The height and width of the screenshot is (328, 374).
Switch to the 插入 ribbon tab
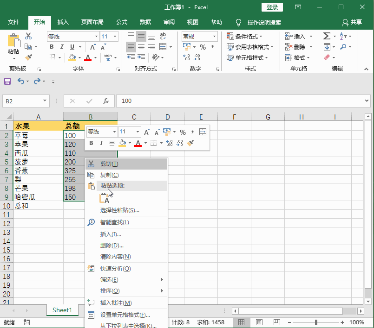(x=63, y=22)
